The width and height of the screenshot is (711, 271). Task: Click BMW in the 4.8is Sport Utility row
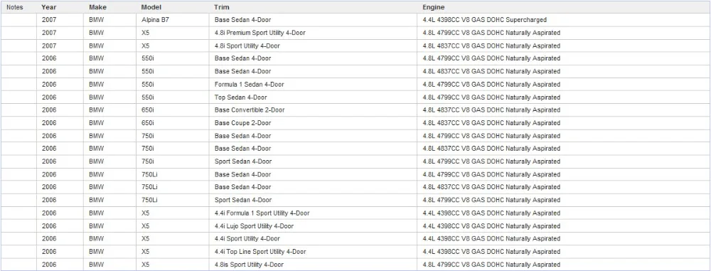(97, 265)
